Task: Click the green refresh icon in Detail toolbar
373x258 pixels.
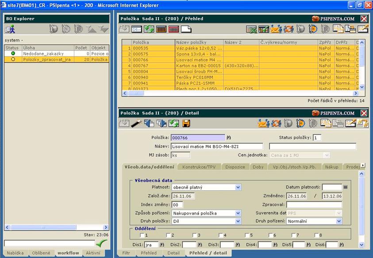Action: 173,123
